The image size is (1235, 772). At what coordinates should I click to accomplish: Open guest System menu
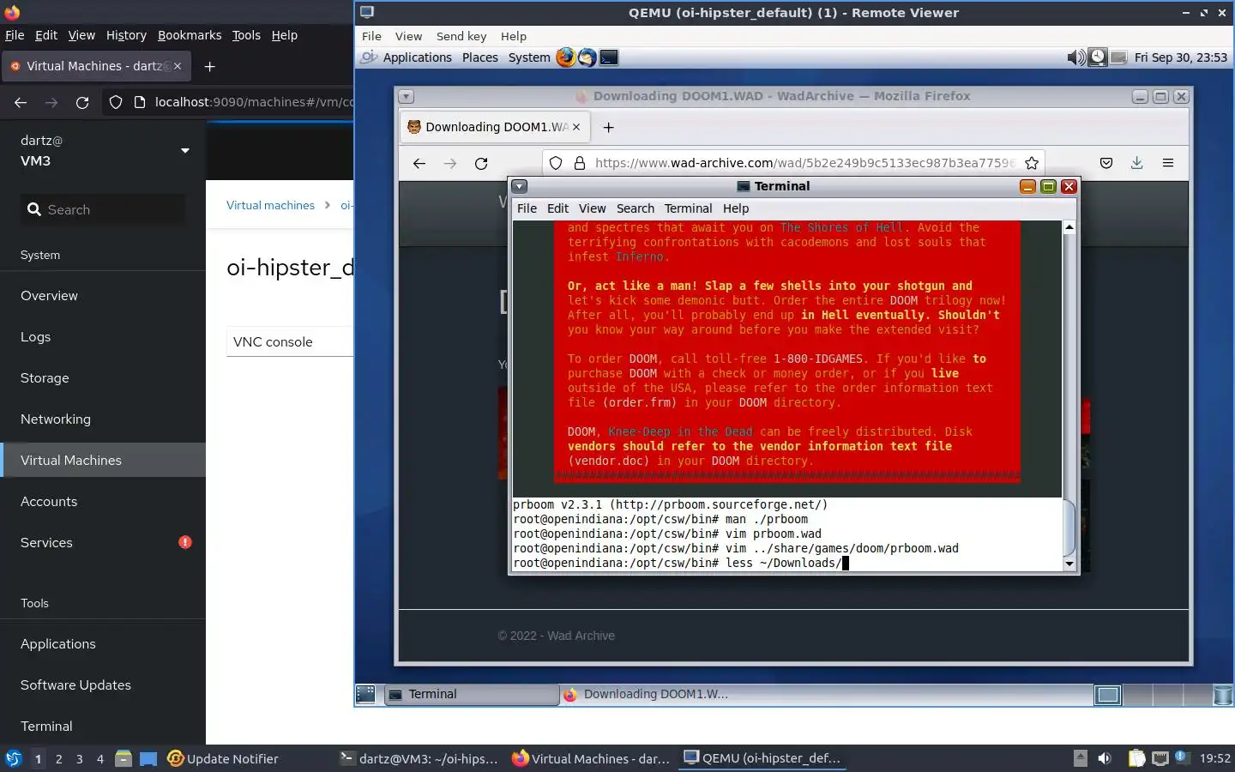click(x=529, y=57)
